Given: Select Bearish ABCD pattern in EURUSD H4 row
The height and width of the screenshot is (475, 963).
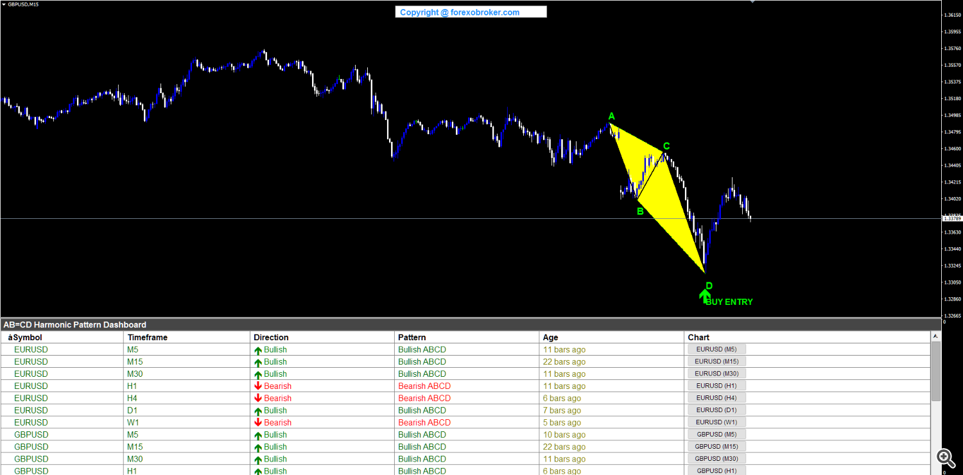Looking at the screenshot, I should point(424,399).
